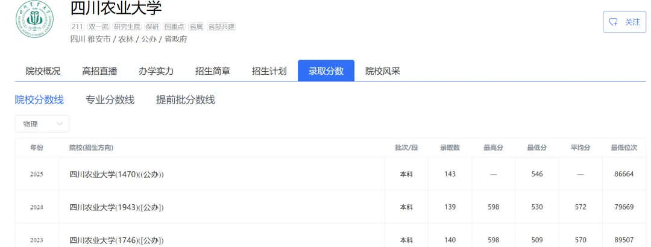This screenshot has height=247, width=651.
Task: Click the 双一流 tag badge
Action: (x=98, y=27)
